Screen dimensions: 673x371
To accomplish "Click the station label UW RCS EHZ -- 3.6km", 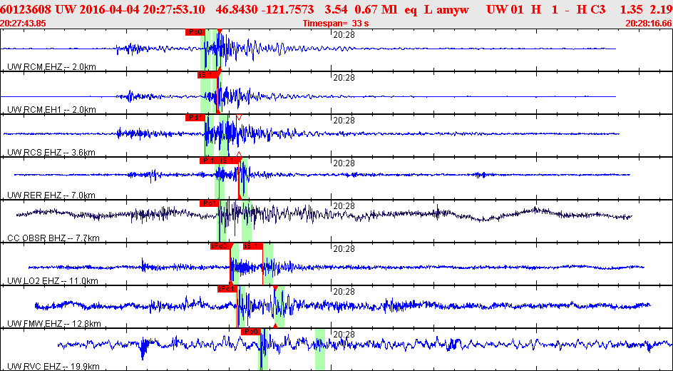I will 51,153.
